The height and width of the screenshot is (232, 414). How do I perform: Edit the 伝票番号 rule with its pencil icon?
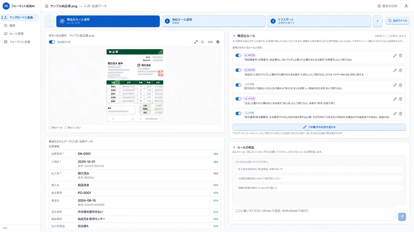[395, 55]
